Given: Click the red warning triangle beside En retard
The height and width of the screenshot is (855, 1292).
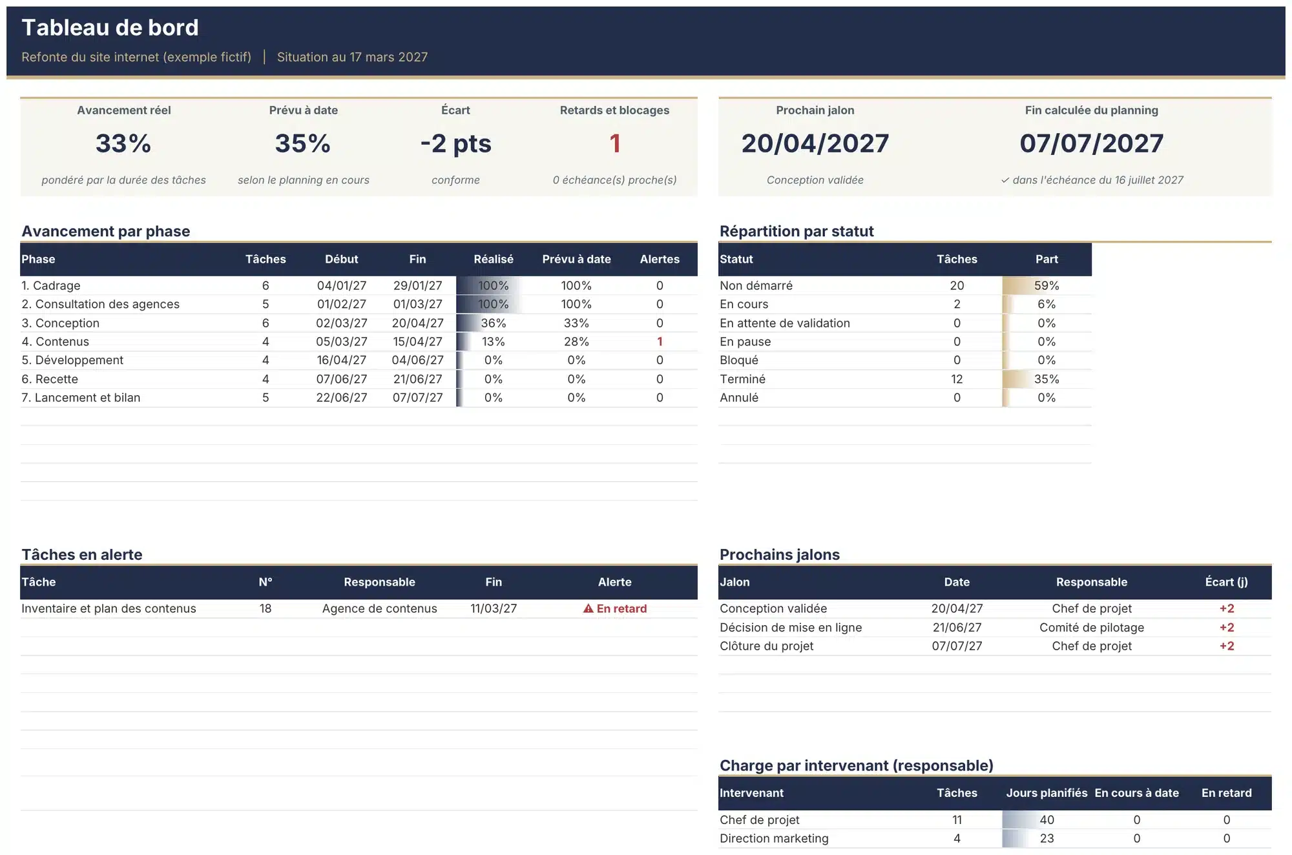Looking at the screenshot, I should coord(588,608).
